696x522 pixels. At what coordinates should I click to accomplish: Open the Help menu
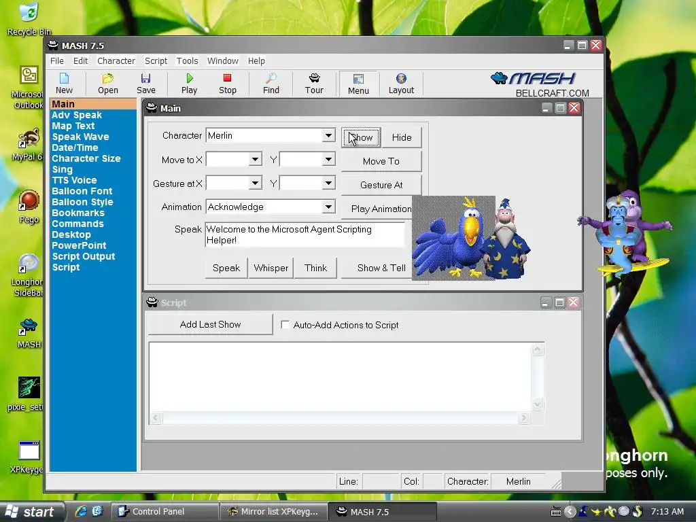(256, 60)
